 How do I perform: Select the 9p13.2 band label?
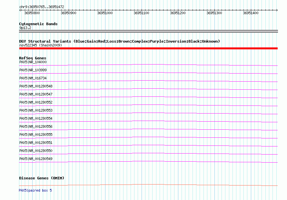[25, 28]
